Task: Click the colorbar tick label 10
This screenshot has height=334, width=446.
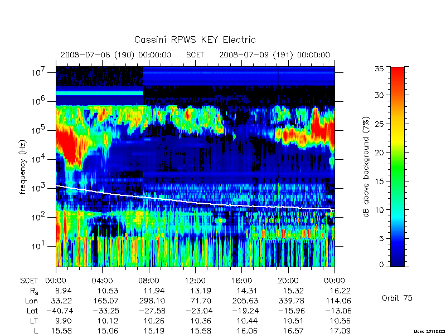Action: (379, 210)
